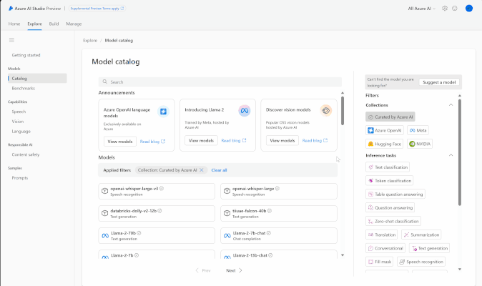Image resolution: width=482 pixels, height=286 pixels.
Task: Toggle the Question answering filter
Action: (390, 207)
